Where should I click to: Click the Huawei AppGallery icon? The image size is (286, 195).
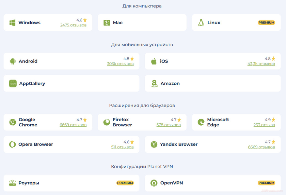[13, 83]
